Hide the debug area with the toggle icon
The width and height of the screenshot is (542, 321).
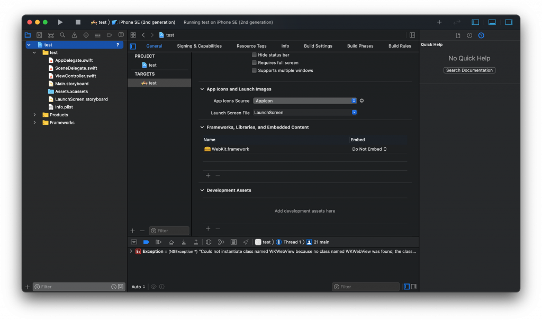134,242
